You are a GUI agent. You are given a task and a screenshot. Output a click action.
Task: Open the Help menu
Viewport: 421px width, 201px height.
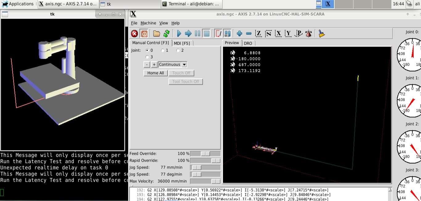(x=175, y=23)
